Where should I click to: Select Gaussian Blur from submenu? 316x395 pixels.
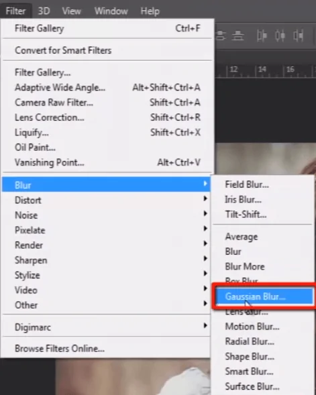[x=264, y=296]
